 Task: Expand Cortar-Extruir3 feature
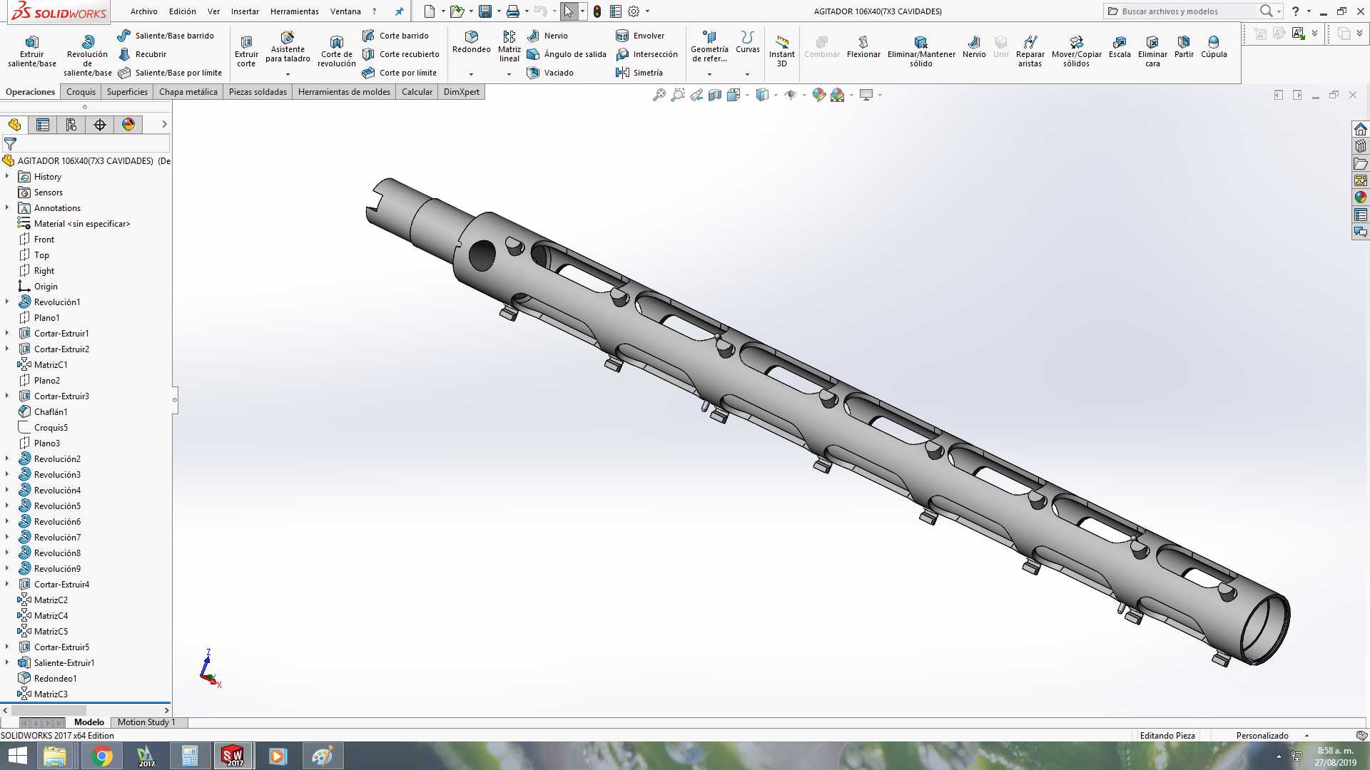7,396
